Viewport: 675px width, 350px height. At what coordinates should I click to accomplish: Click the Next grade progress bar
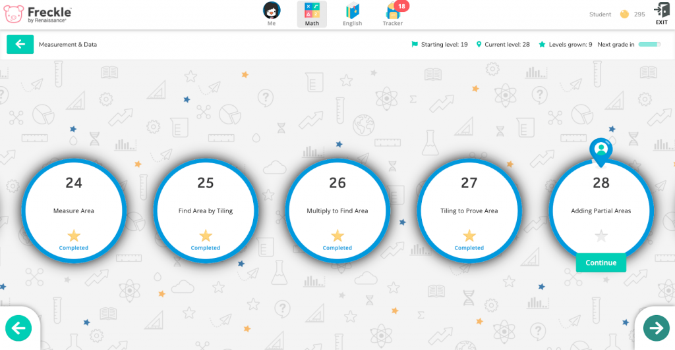point(649,44)
